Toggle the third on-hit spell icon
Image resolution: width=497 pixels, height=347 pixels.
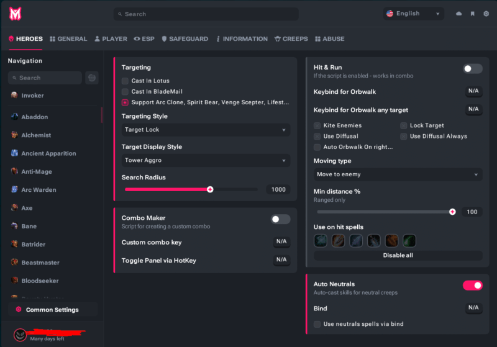click(x=356, y=241)
